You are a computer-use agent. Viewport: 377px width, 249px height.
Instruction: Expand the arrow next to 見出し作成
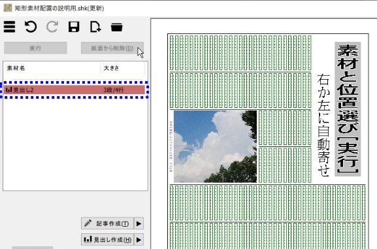[139, 240]
